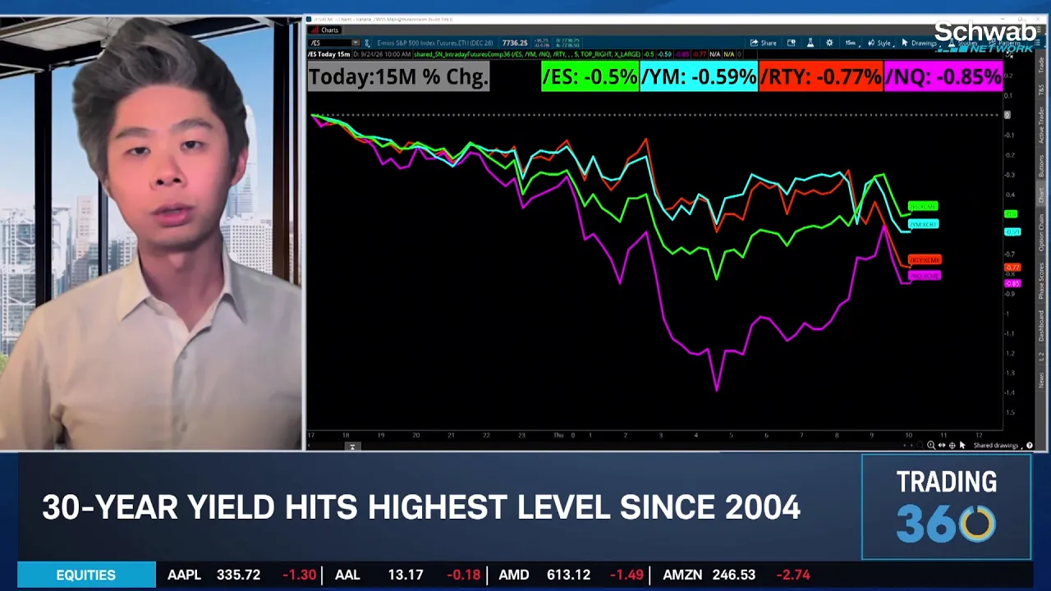Open the T&S sidebar tab

(x=1041, y=89)
